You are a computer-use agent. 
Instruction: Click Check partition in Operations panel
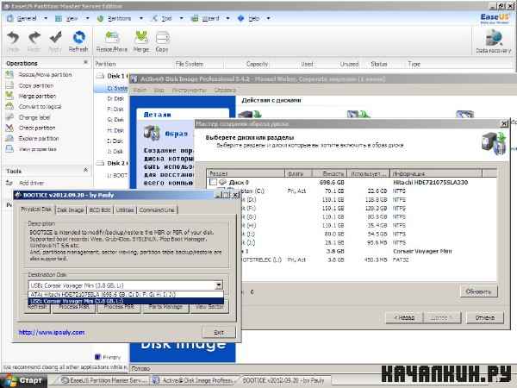click(x=37, y=128)
